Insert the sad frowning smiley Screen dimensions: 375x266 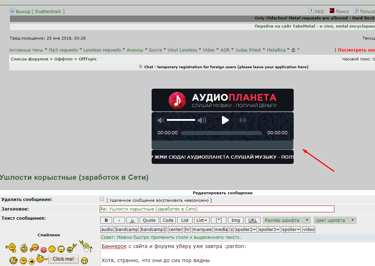click(x=52, y=249)
